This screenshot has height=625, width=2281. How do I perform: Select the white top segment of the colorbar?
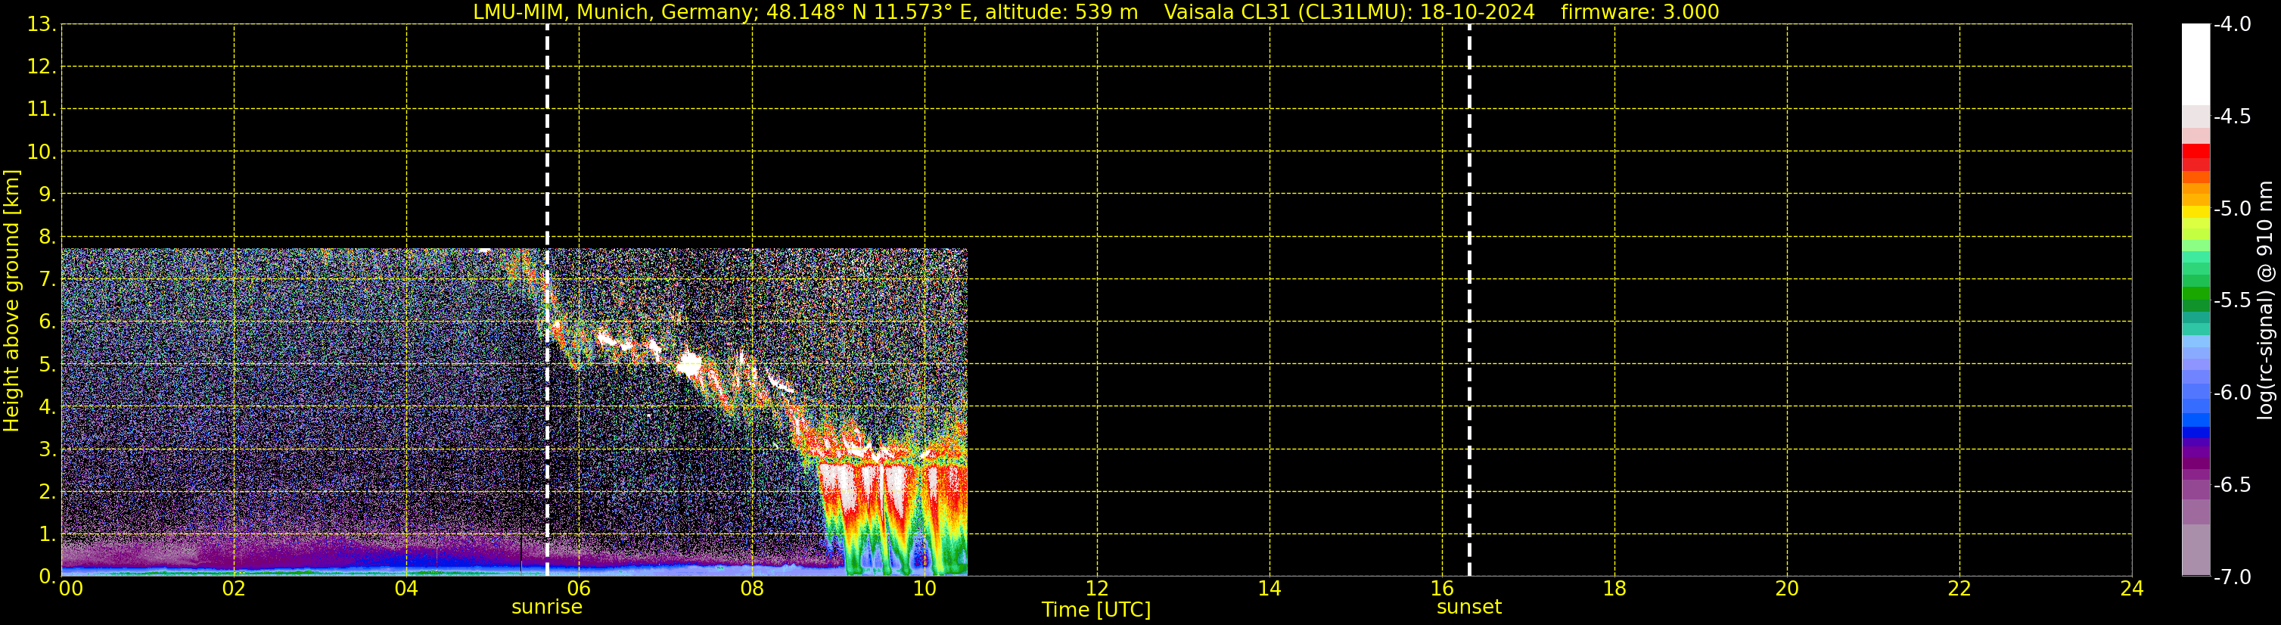click(x=2195, y=64)
